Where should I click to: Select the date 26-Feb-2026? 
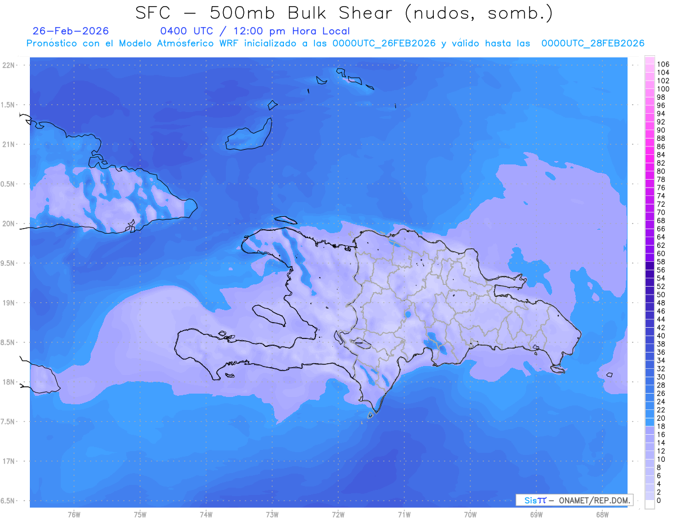tap(70, 31)
